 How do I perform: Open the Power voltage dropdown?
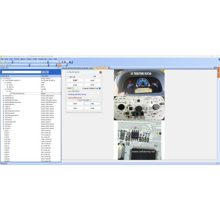pyautogui.click(x=75, y=88)
